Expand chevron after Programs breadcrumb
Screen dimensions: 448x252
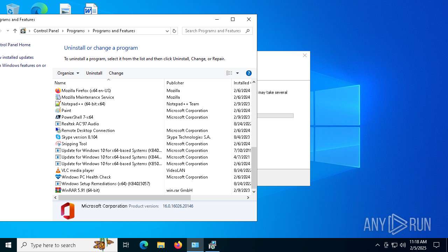(x=89, y=31)
